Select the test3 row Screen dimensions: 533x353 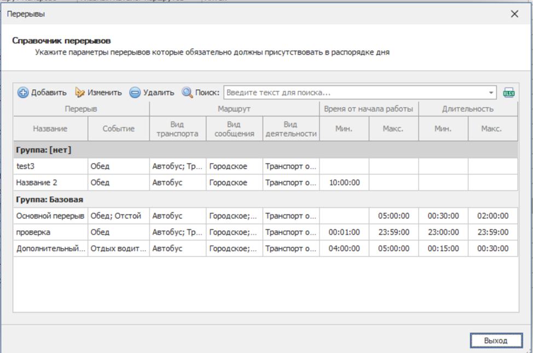coord(50,166)
